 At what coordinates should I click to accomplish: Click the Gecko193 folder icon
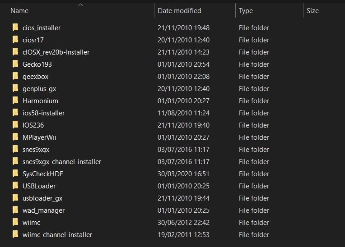(x=15, y=64)
